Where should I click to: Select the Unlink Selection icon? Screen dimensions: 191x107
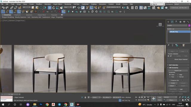(16, 8)
